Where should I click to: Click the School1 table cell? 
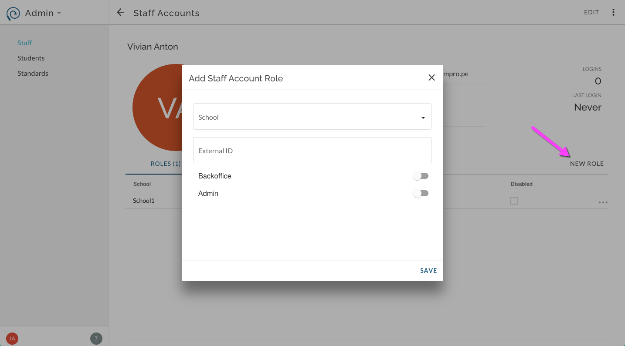pyautogui.click(x=144, y=201)
